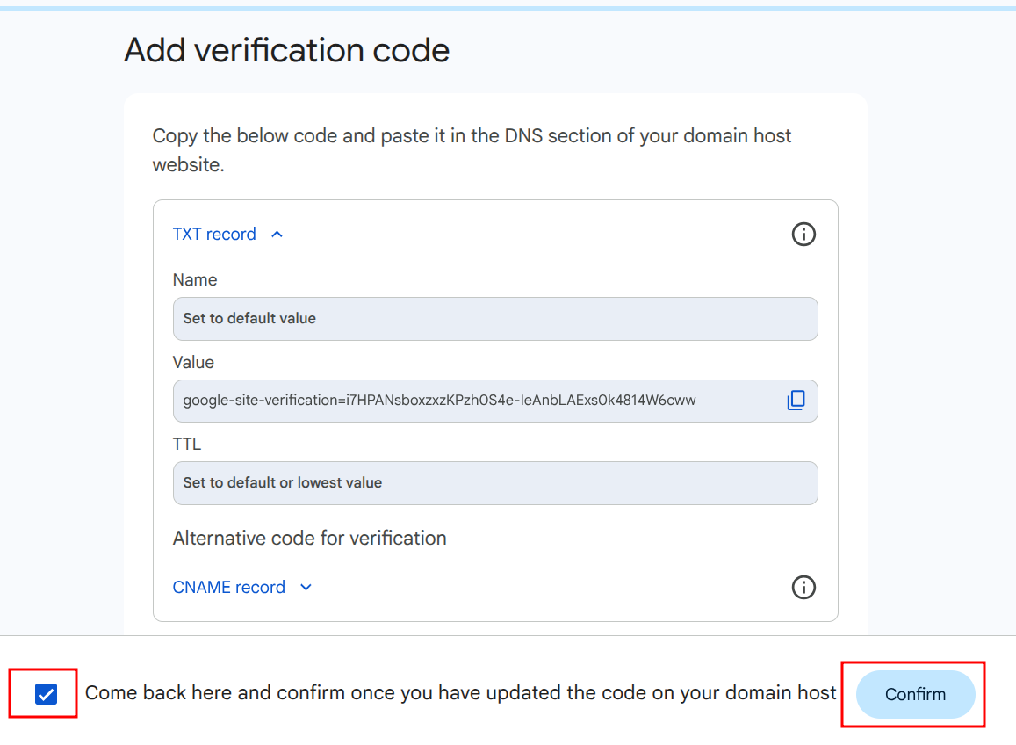Screen dimensions: 1016x745
Task: Open info icon for TXT record
Action: [x=803, y=235]
